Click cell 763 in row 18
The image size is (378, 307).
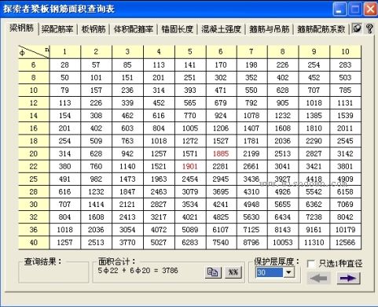(127, 141)
